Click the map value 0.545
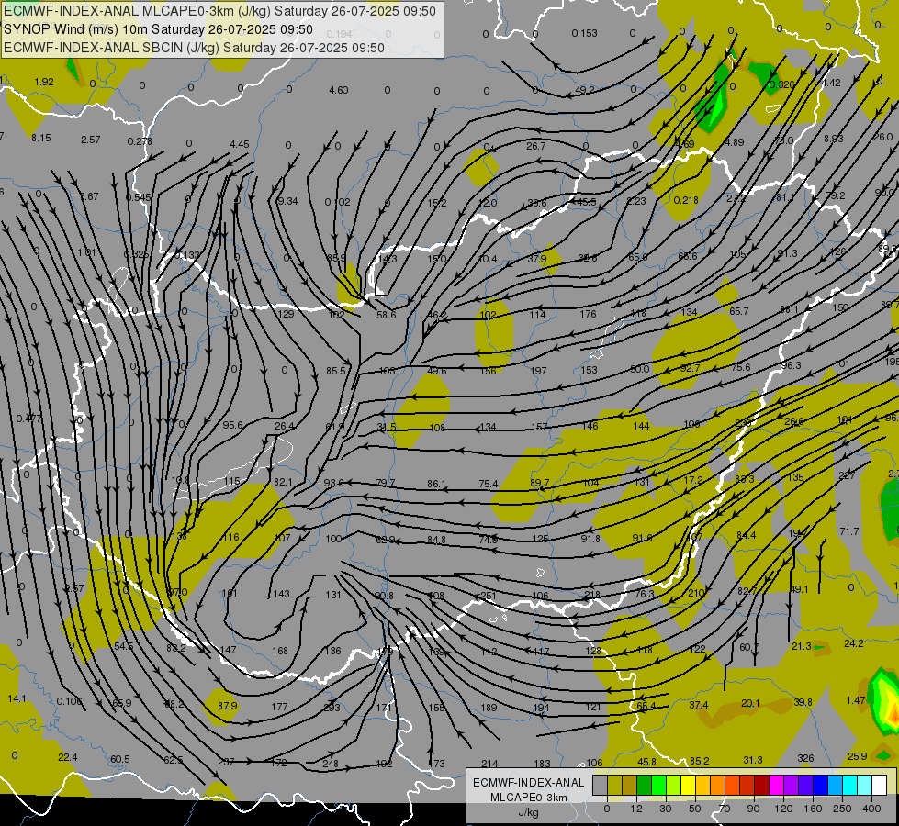This screenshot has height=826, width=899. 138,197
